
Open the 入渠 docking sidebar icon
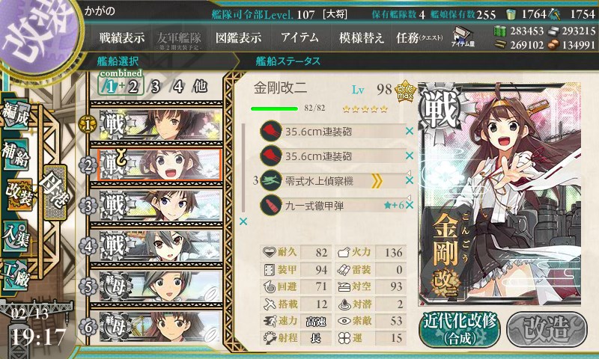pos(16,236)
